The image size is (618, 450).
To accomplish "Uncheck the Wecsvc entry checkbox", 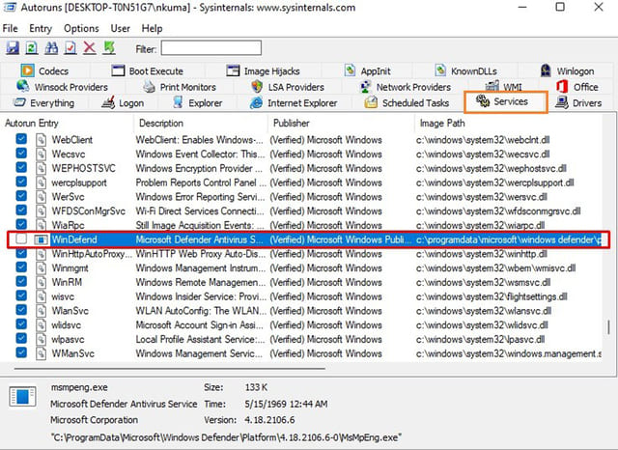I will [x=21, y=154].
